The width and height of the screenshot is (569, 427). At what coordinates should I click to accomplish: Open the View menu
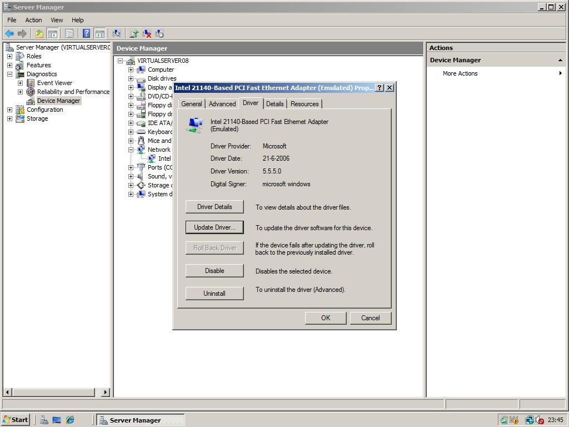point(57,20)
